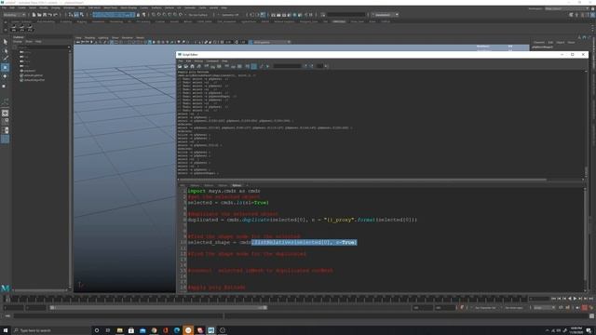Viewport: 596px width, 335px height.
Task: Open the Display menu in Outliner
Action: tap(18, 41)
